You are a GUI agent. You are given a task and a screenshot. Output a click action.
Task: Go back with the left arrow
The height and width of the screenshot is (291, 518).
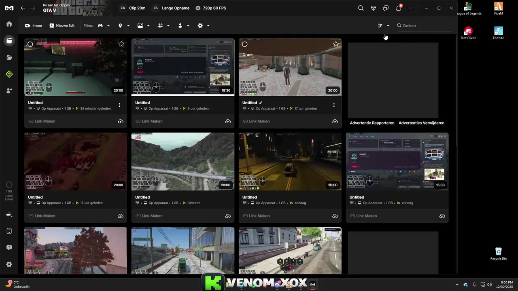click(23, 8)
